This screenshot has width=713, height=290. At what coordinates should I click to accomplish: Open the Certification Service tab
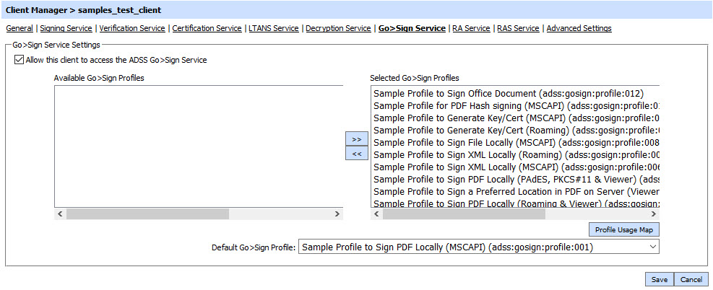click(207, 29)
